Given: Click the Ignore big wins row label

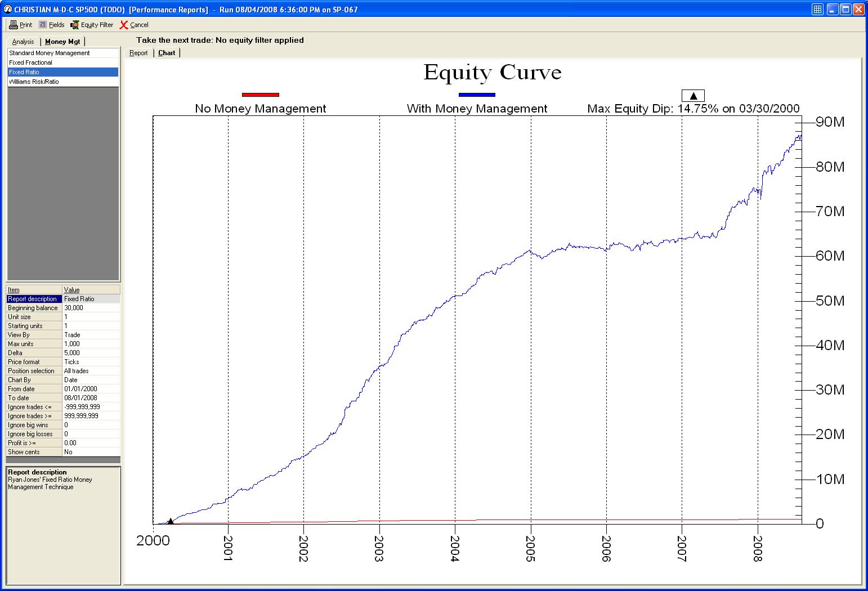Looking at the screenshot, I should [x=34, y=425].
